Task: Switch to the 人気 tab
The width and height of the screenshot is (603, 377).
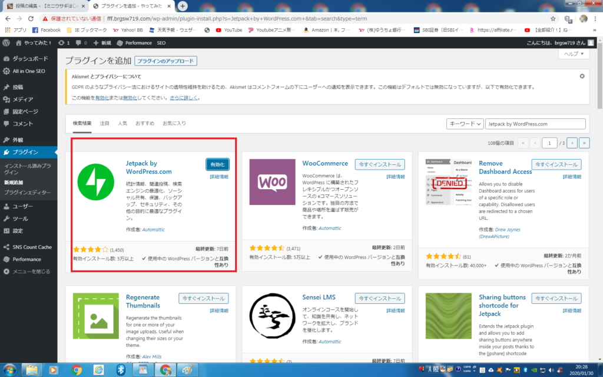Action: pyautogui.click(x=122, y=123)
